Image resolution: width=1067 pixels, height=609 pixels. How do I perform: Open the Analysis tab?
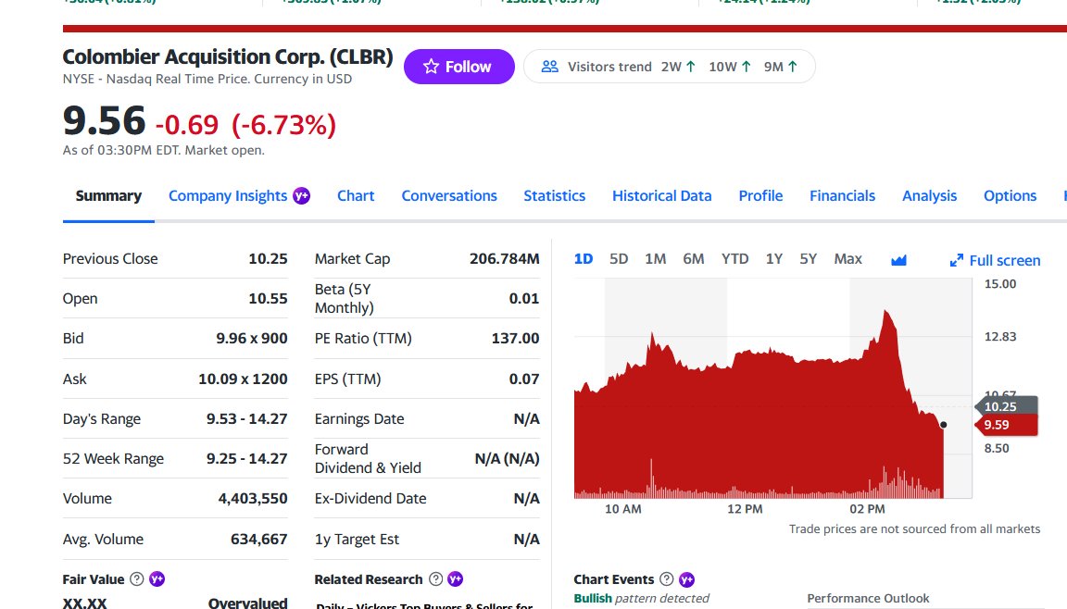click(x=930, y=196)
